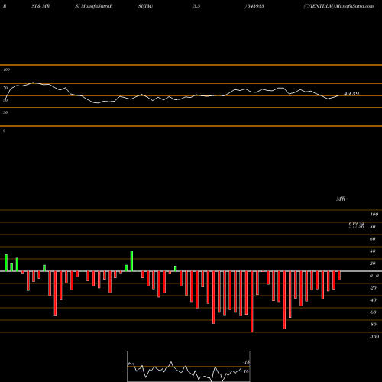The height and width of the screenshot is (382, 382).
Task: Click the -18 value in the mini chart
Action: click(x=246, y=362)
